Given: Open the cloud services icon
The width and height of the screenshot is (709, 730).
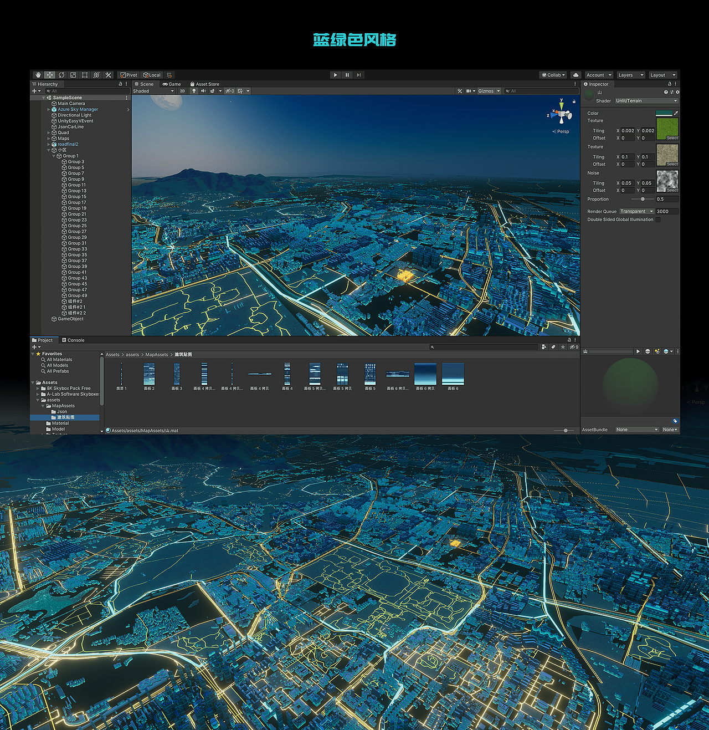Looking at the screenshot, I should click(x=576, y=75).
